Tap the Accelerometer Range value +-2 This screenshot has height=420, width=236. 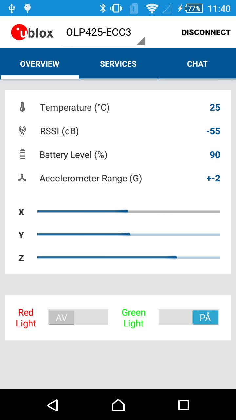[x=213, y=178]
